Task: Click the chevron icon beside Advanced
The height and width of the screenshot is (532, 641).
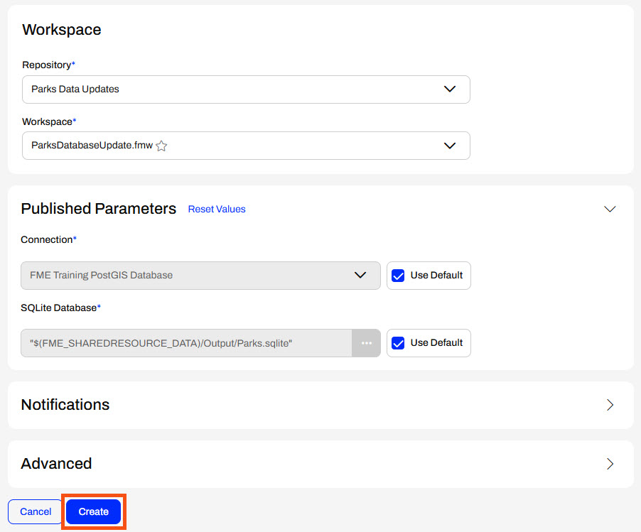Action: (610, 464)
